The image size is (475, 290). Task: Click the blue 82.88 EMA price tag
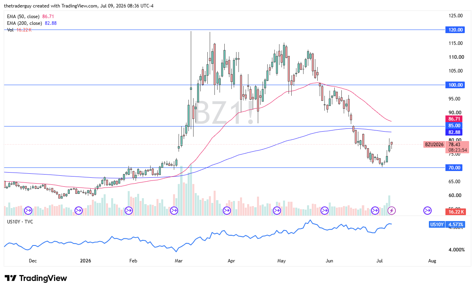tap(455, 132)
